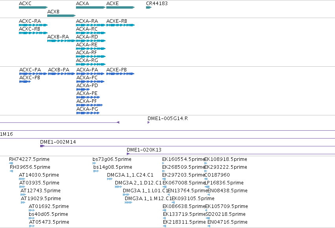Viewport: 335px width, 228px height.
Task: Select EST EN13764.5prime
Action: (168, 195)
